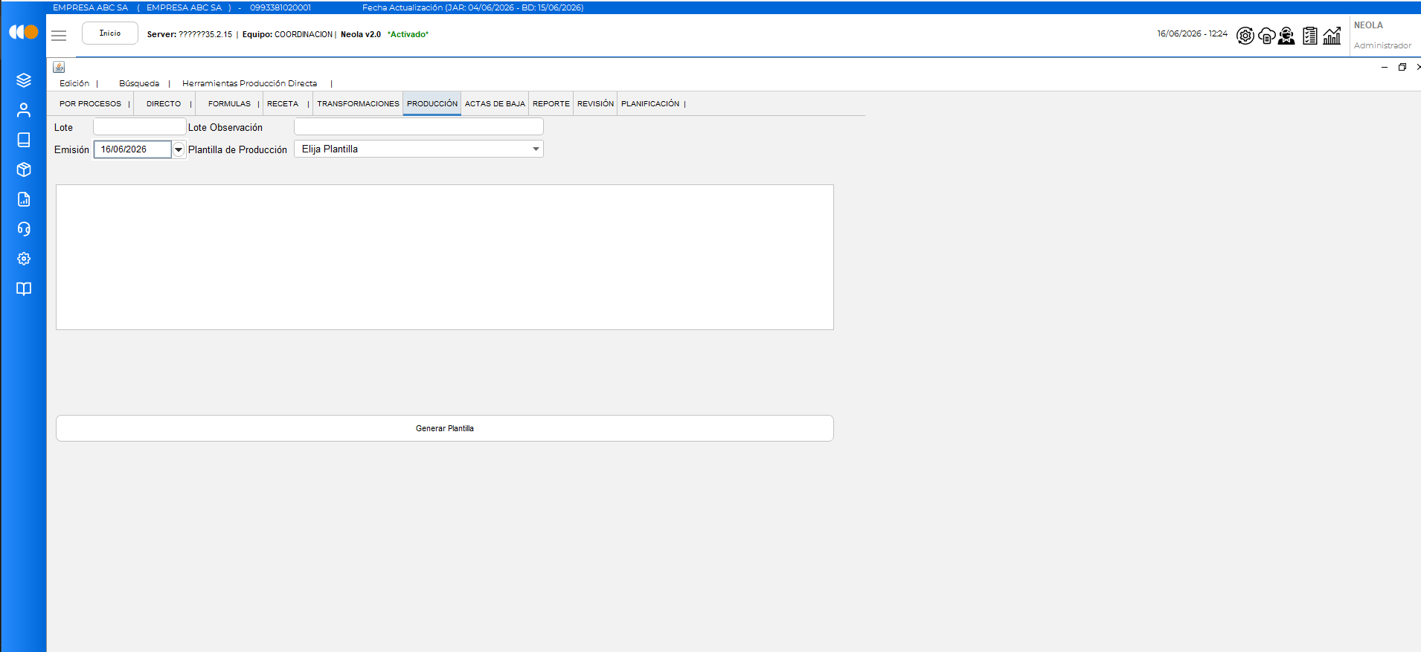1421x652 pixels.
Task: Click the Lote input field
Action: click(139, 126)
